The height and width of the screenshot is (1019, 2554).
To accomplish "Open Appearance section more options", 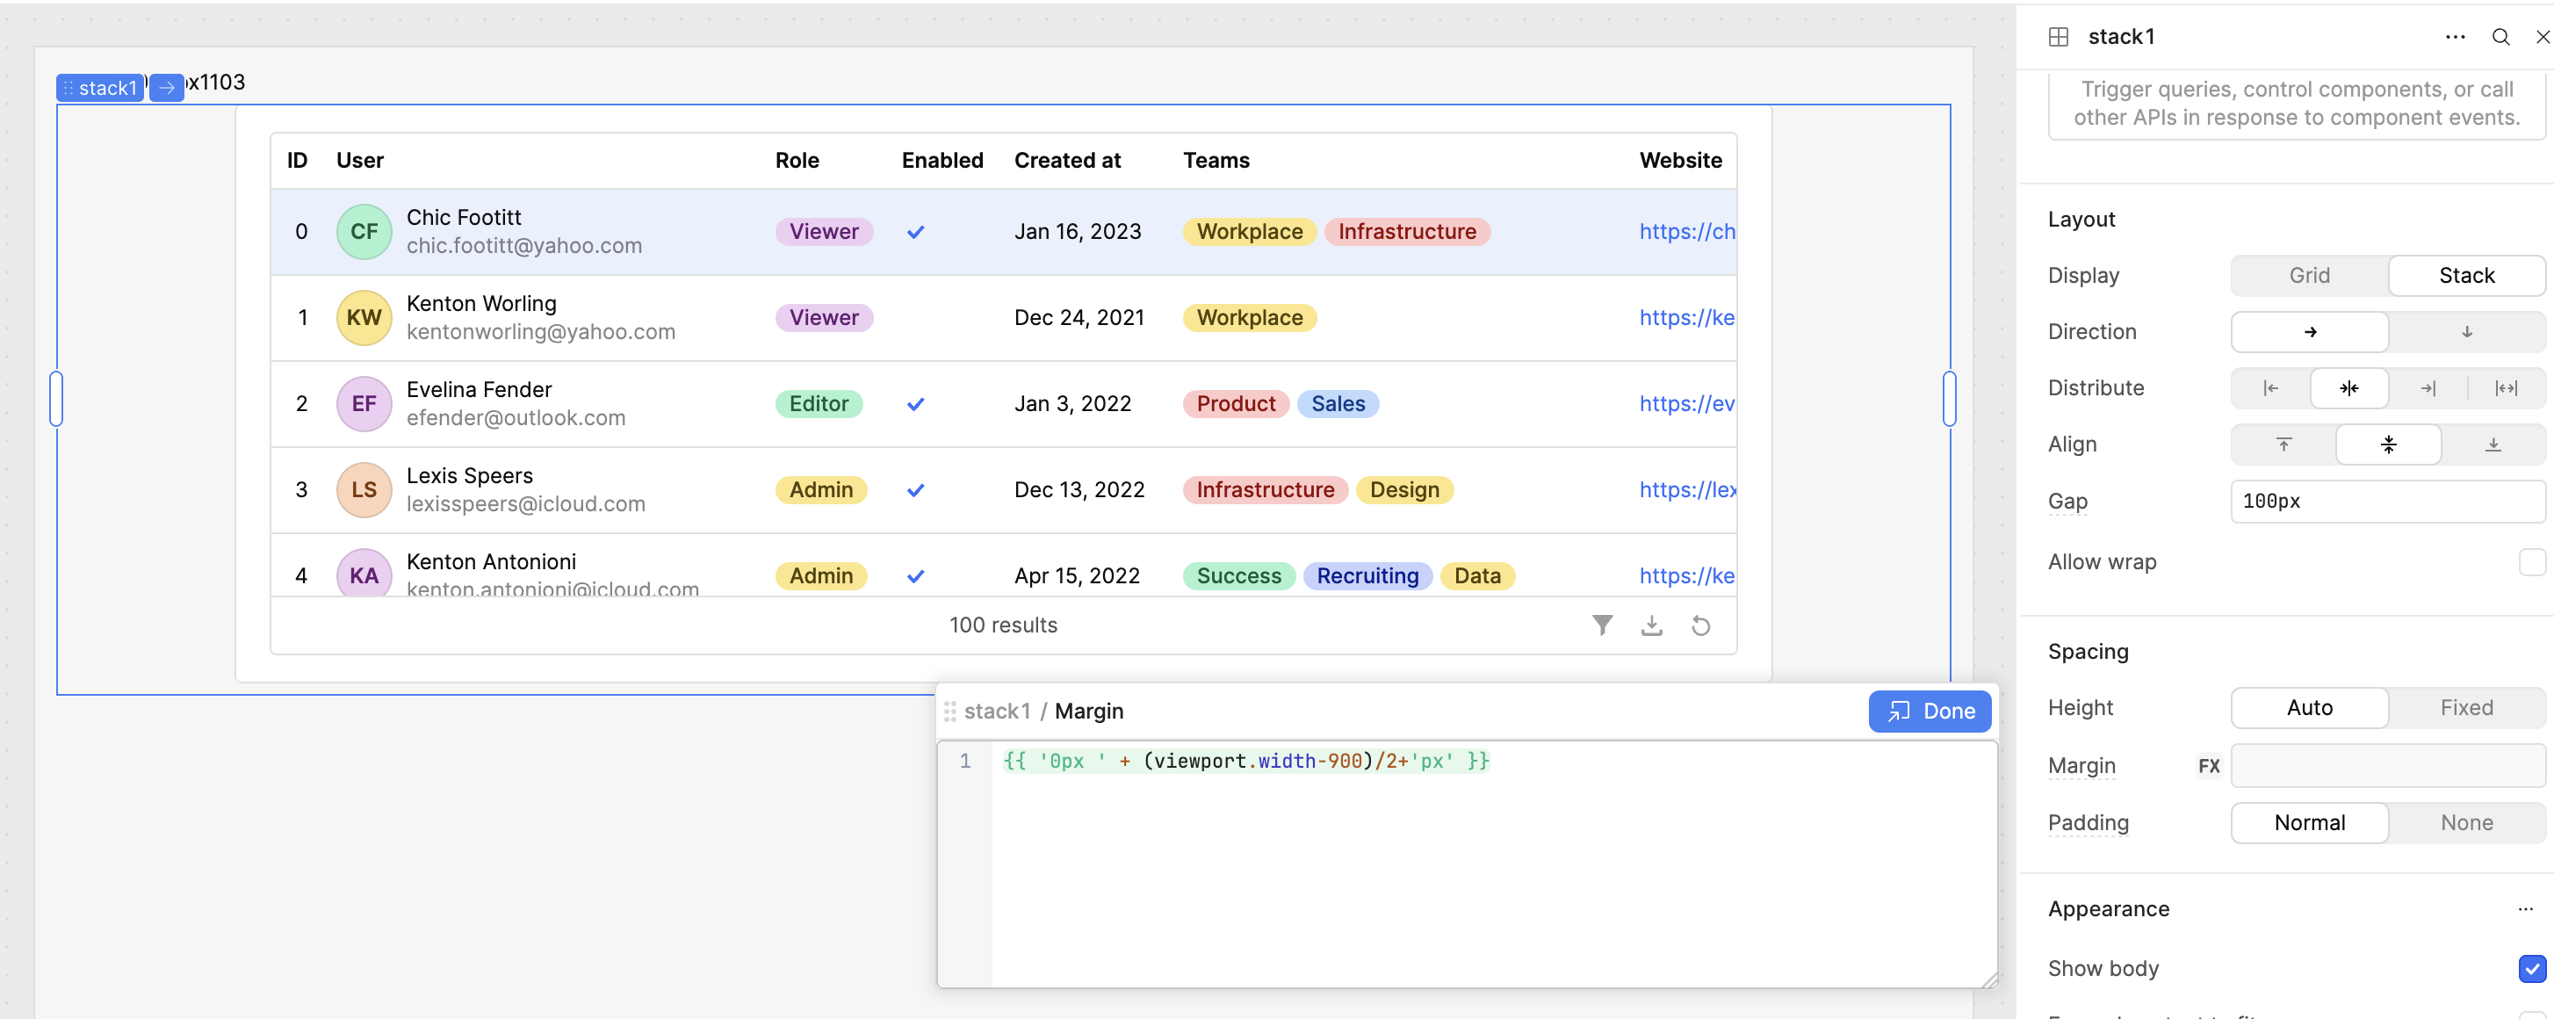I will [x=2525, y=909].
